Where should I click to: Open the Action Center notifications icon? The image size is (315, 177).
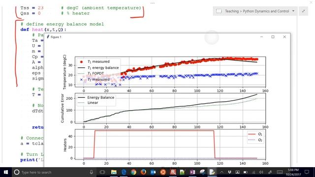tap(307, 172)
